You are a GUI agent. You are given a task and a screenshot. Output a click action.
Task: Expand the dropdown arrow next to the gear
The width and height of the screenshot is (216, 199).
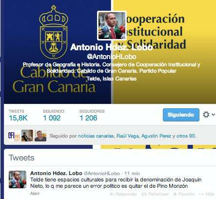click(x=213, y=115)
